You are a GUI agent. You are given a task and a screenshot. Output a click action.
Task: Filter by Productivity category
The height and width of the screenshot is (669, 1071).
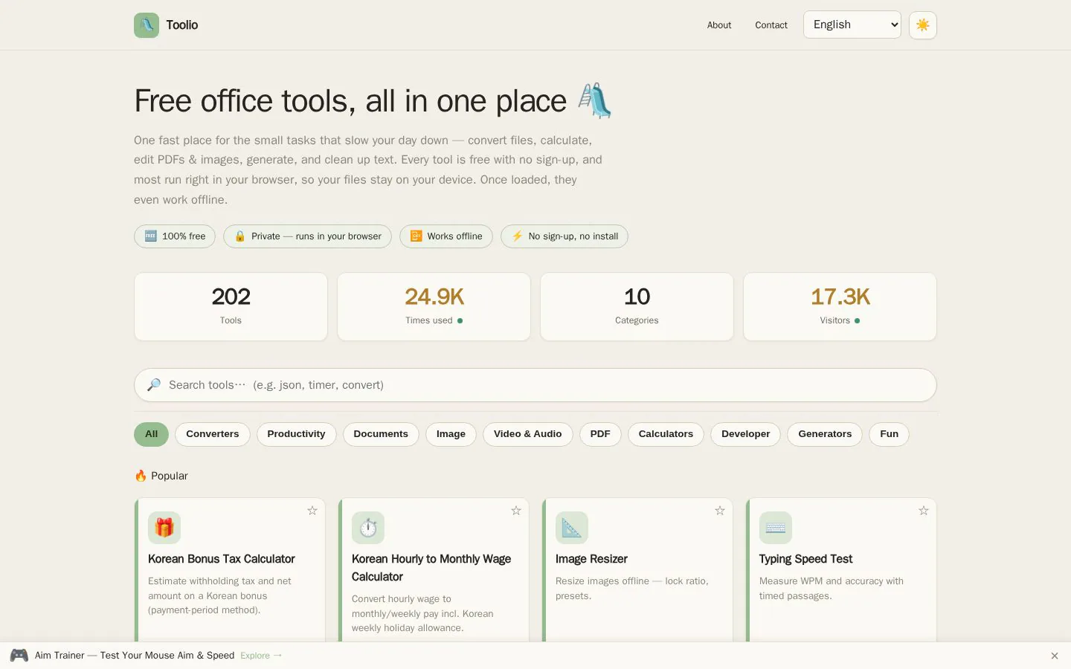(x=296, y=434)
